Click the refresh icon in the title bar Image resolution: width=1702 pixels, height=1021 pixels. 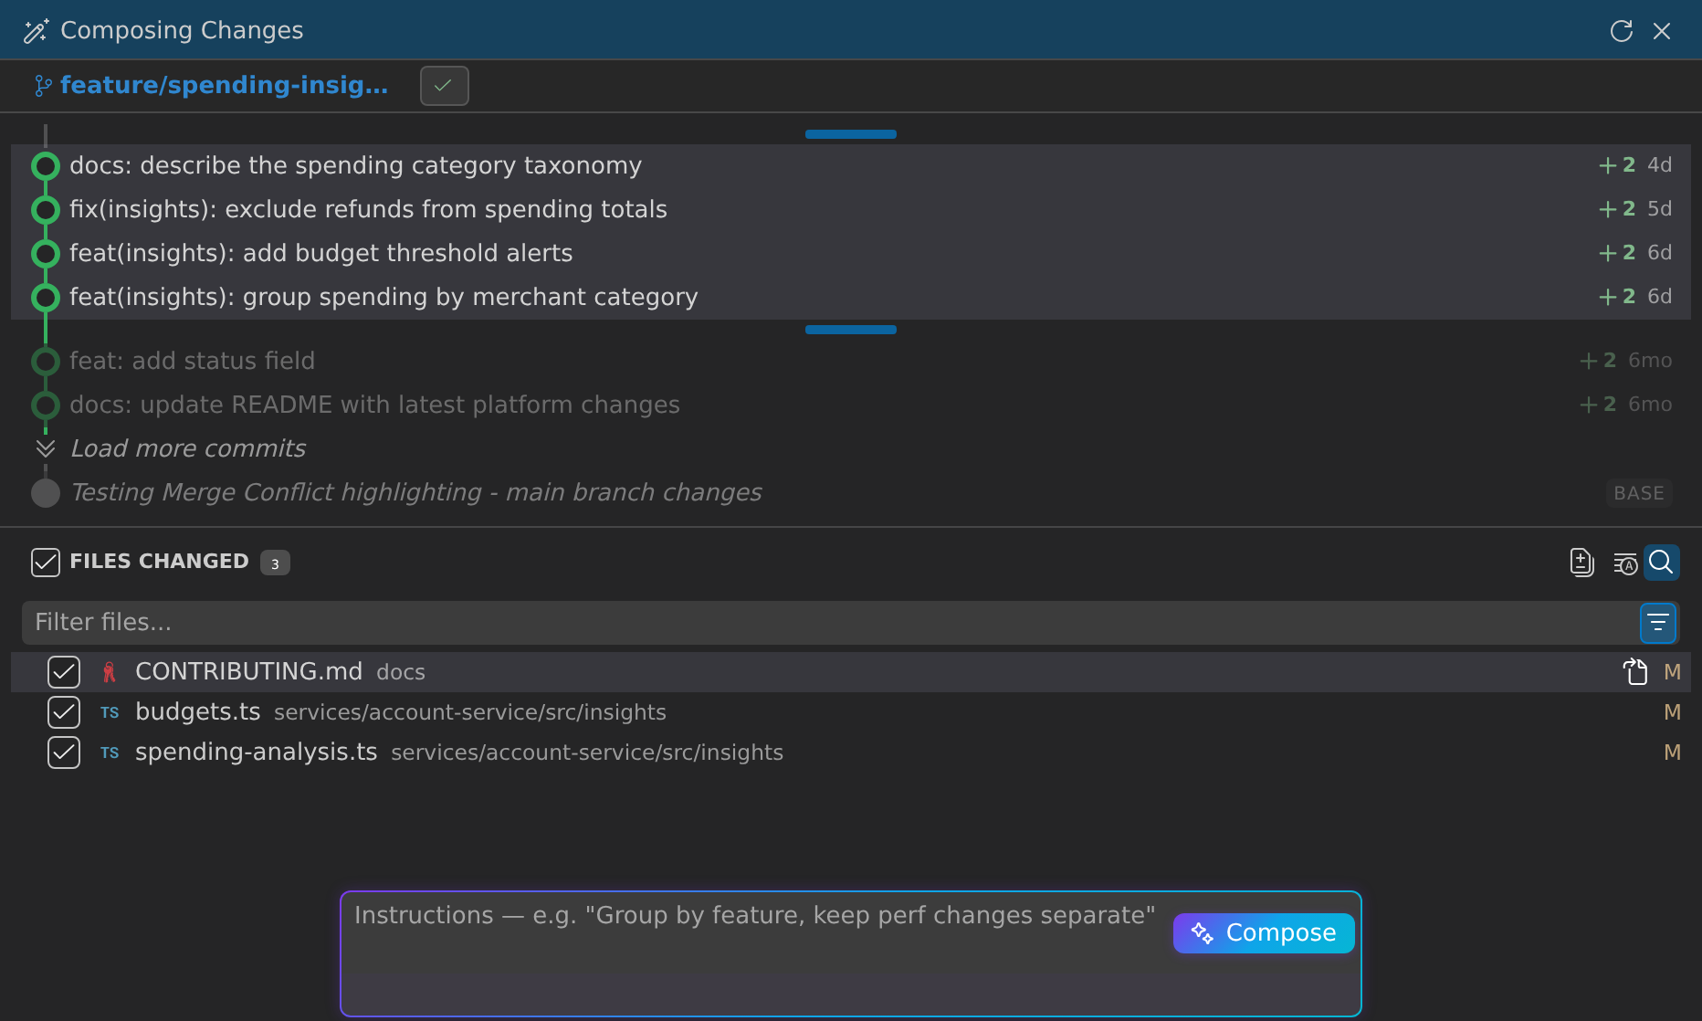point(1622,31)
